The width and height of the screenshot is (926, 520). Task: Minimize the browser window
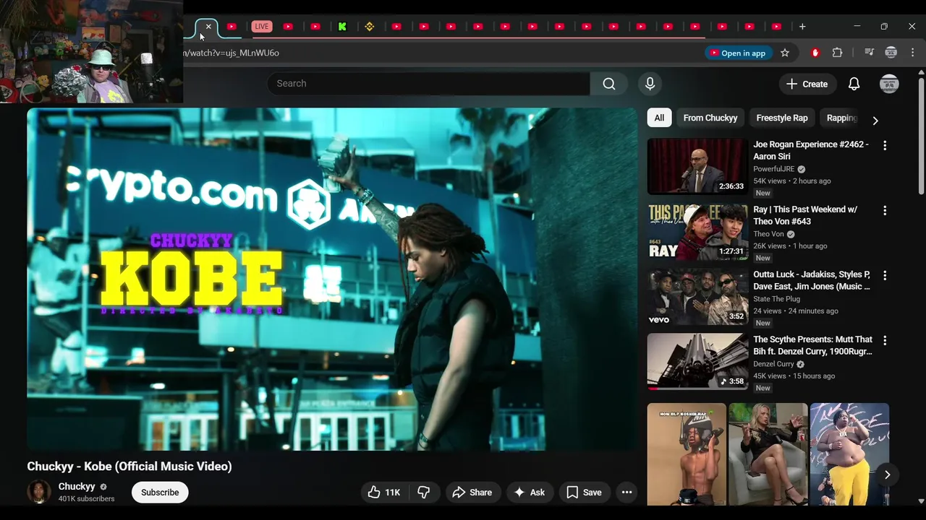pos(857,27)
